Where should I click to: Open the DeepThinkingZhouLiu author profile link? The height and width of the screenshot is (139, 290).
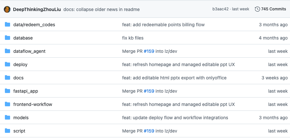37,9
